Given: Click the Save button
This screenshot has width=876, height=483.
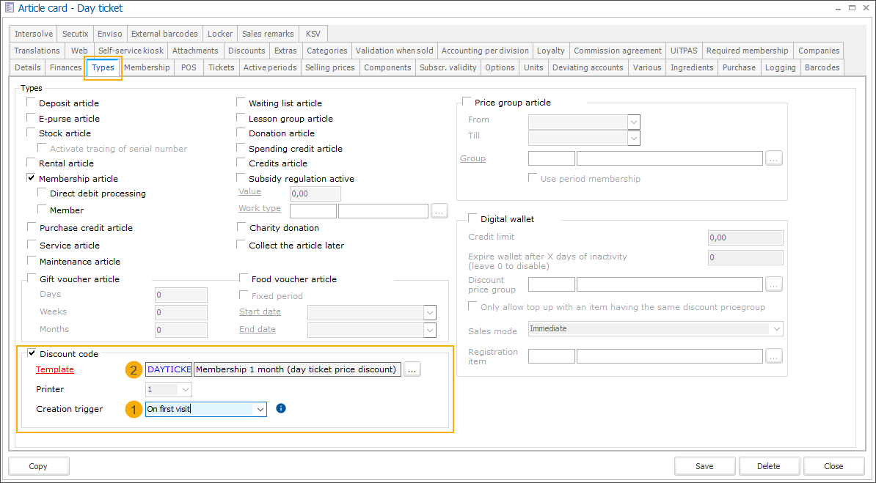Looking at the screenshot, I should click(x=704, y=466).
